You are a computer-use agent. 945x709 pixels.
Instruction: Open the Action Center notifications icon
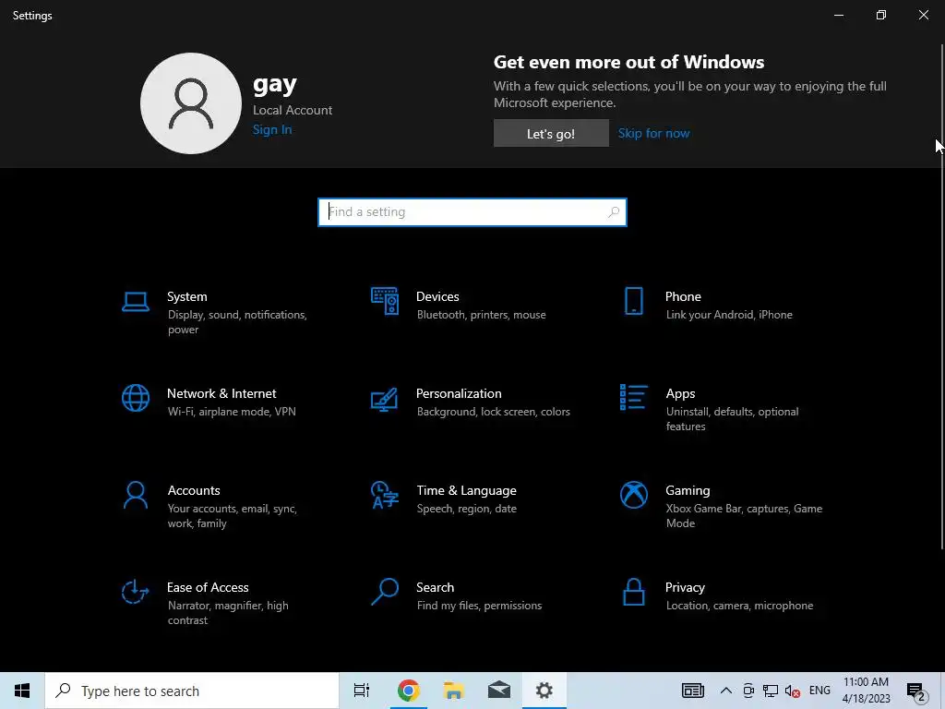(x=915, y=691)
